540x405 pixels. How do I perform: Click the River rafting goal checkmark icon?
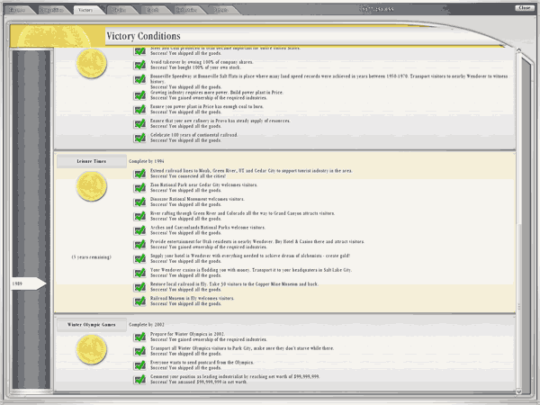pos(139,216)
